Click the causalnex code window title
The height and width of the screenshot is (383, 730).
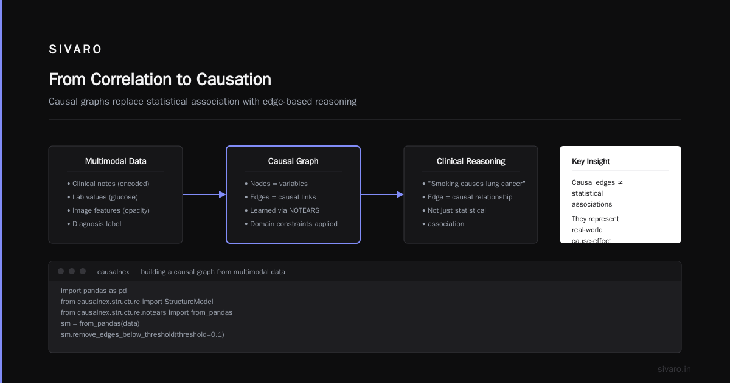point(191,272)
